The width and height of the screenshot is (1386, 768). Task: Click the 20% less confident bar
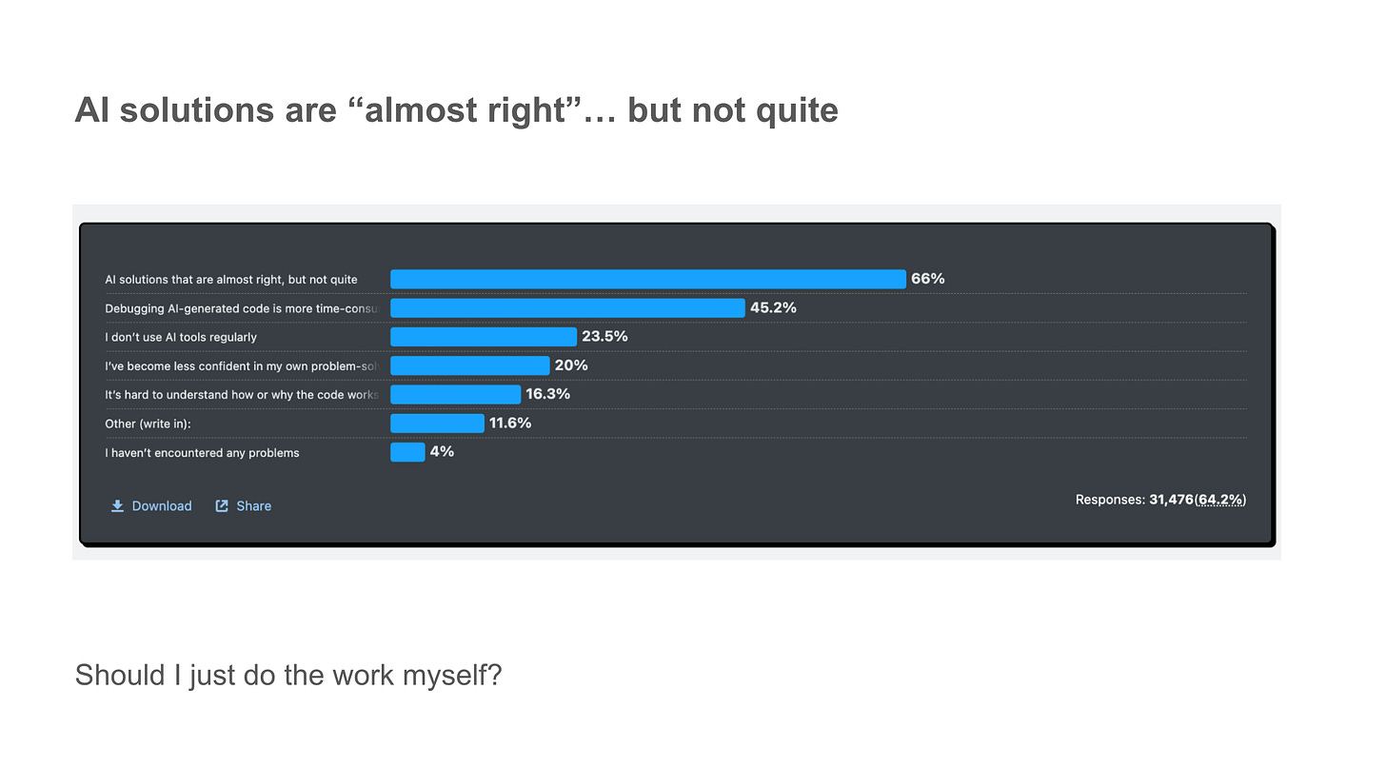click(x=470, y=365)
